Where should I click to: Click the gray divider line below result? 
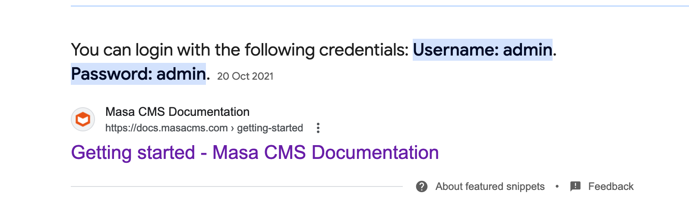237,186
